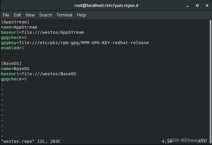212x145 pixels.
Task: Place cursor on name=BaseOS line
Action: point(15,69)
